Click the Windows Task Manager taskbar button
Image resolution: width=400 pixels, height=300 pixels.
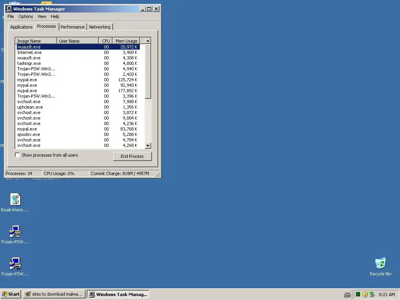pyautogui.click(x=118, y=294)
